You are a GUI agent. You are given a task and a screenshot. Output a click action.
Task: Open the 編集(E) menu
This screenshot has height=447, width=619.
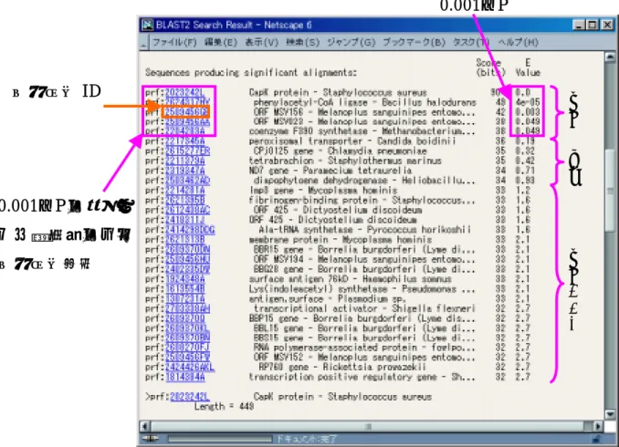(x=221, y=42)
